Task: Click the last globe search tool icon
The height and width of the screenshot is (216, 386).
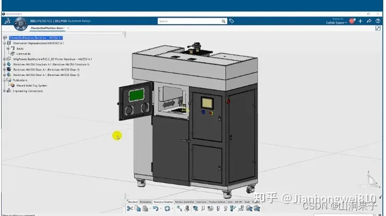Action: [257, 209]
